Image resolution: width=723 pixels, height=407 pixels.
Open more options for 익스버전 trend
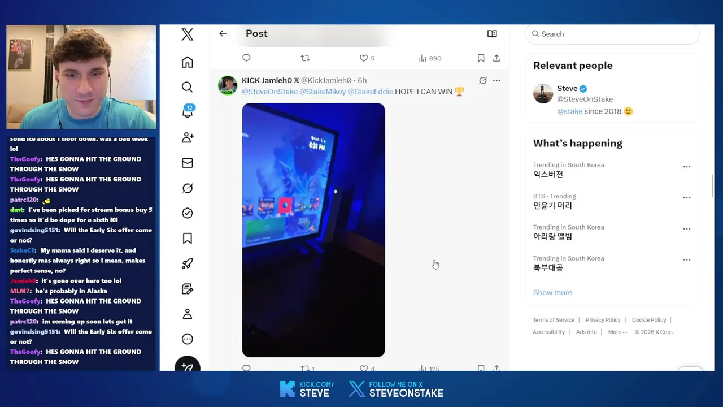(687, 167)
